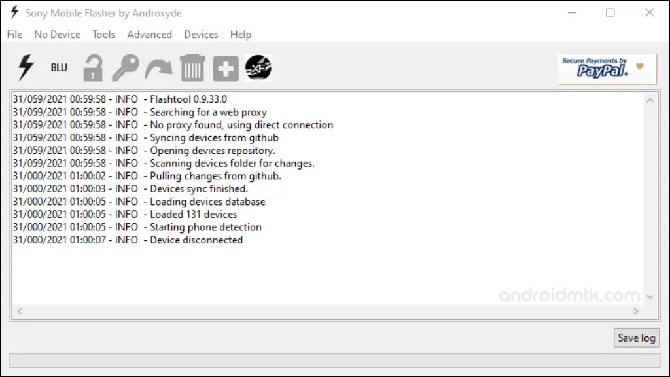Screen dimensions: 670x377
Task: Click the lightning bolt Flash device icon
Action: [26, 67]
